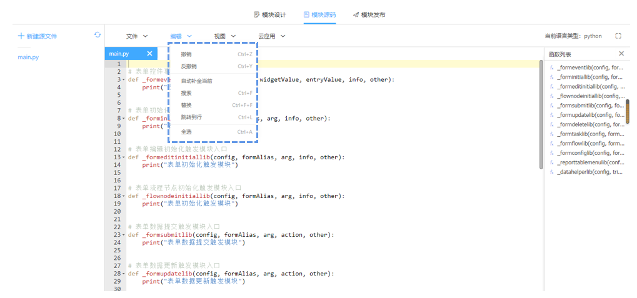637x298 pixels.
Task: Close the function list panel
Action: pyautogui.click(x=621, y=54)
